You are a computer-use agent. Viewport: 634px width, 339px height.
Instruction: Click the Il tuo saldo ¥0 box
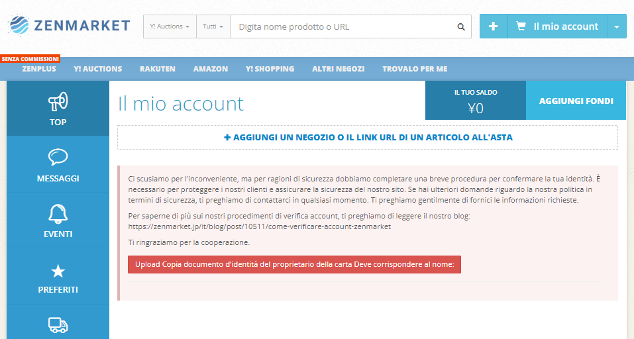476,101
